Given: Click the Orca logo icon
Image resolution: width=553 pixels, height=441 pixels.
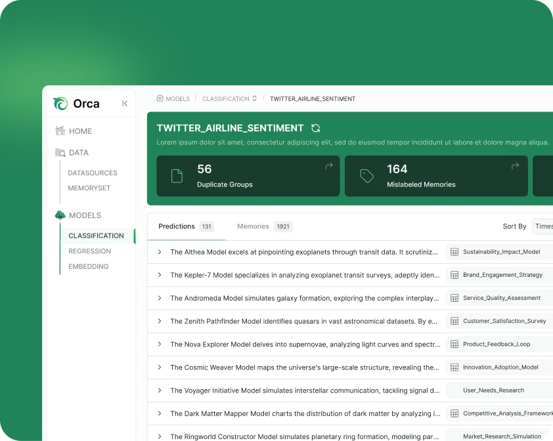Looking at the screenshot, I should coord(60,104).
